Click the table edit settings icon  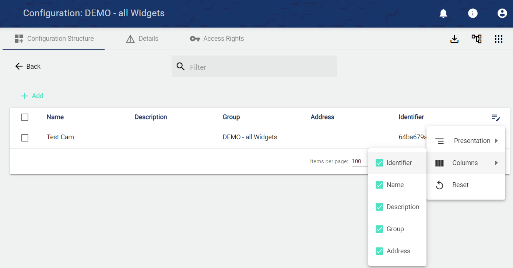[x=496, y=118]
